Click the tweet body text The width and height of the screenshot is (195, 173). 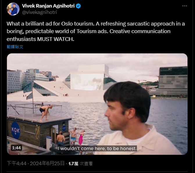(x=96, y=31)
